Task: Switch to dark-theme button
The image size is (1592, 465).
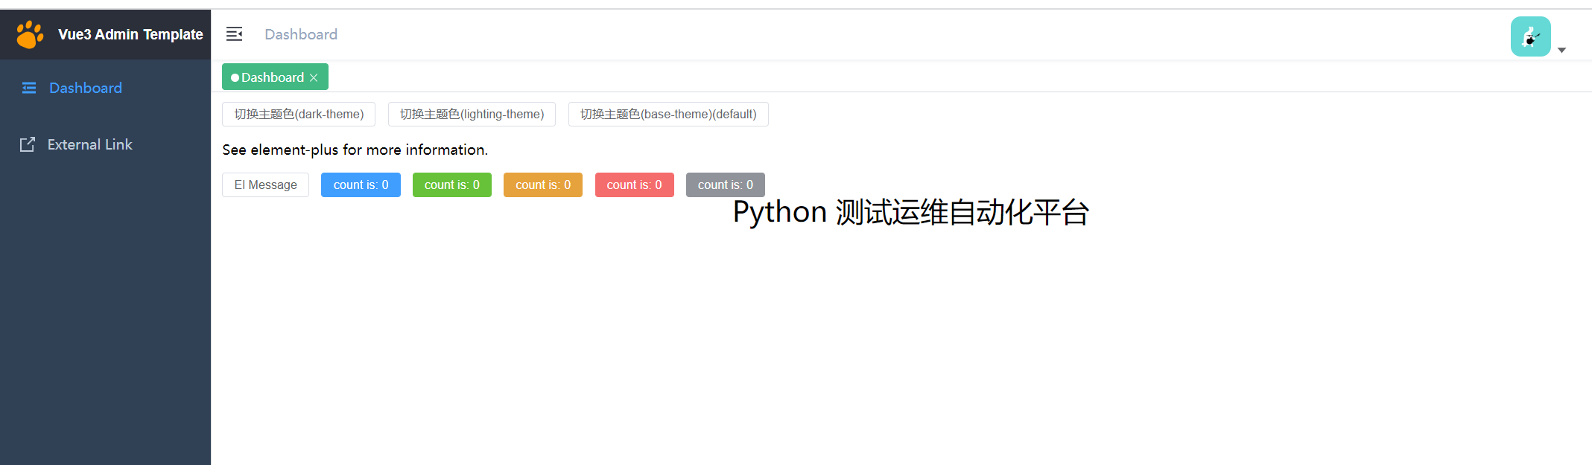Action: (299, 114)
